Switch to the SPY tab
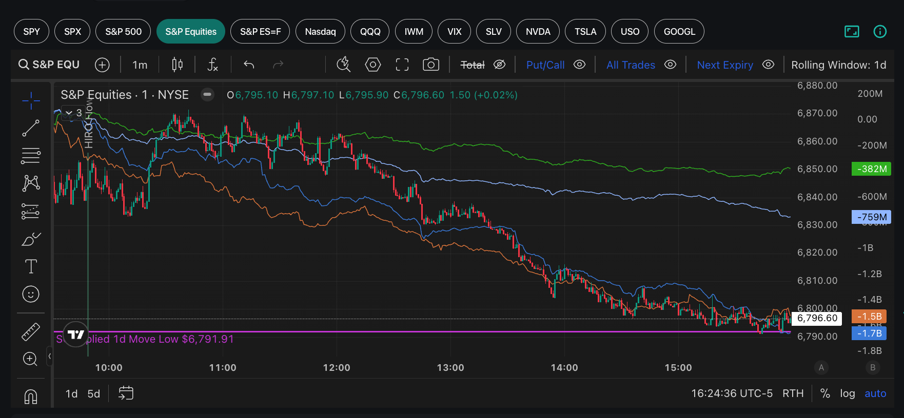This screenshot has height=418, width=904. click(31, 31)
